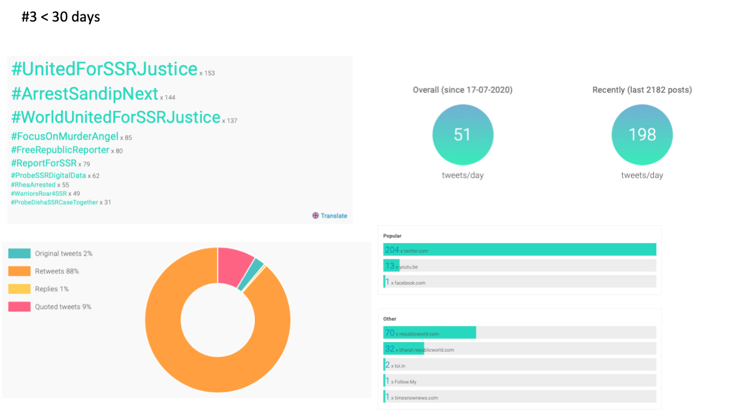The image size is (751, 417).
Task: Open the #ArrestSandipNext hashtag
Action: click(x=85, y=94)
